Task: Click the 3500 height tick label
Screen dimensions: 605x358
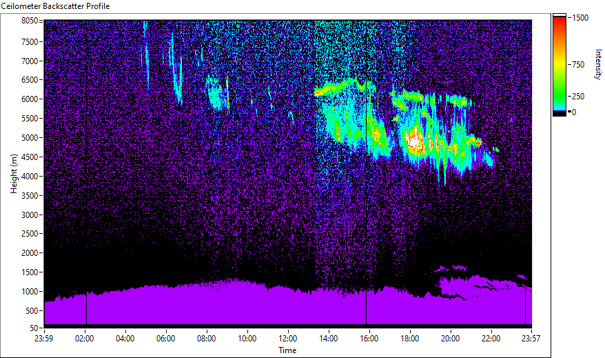Action: pyautogui.click(x=30, y=196)
